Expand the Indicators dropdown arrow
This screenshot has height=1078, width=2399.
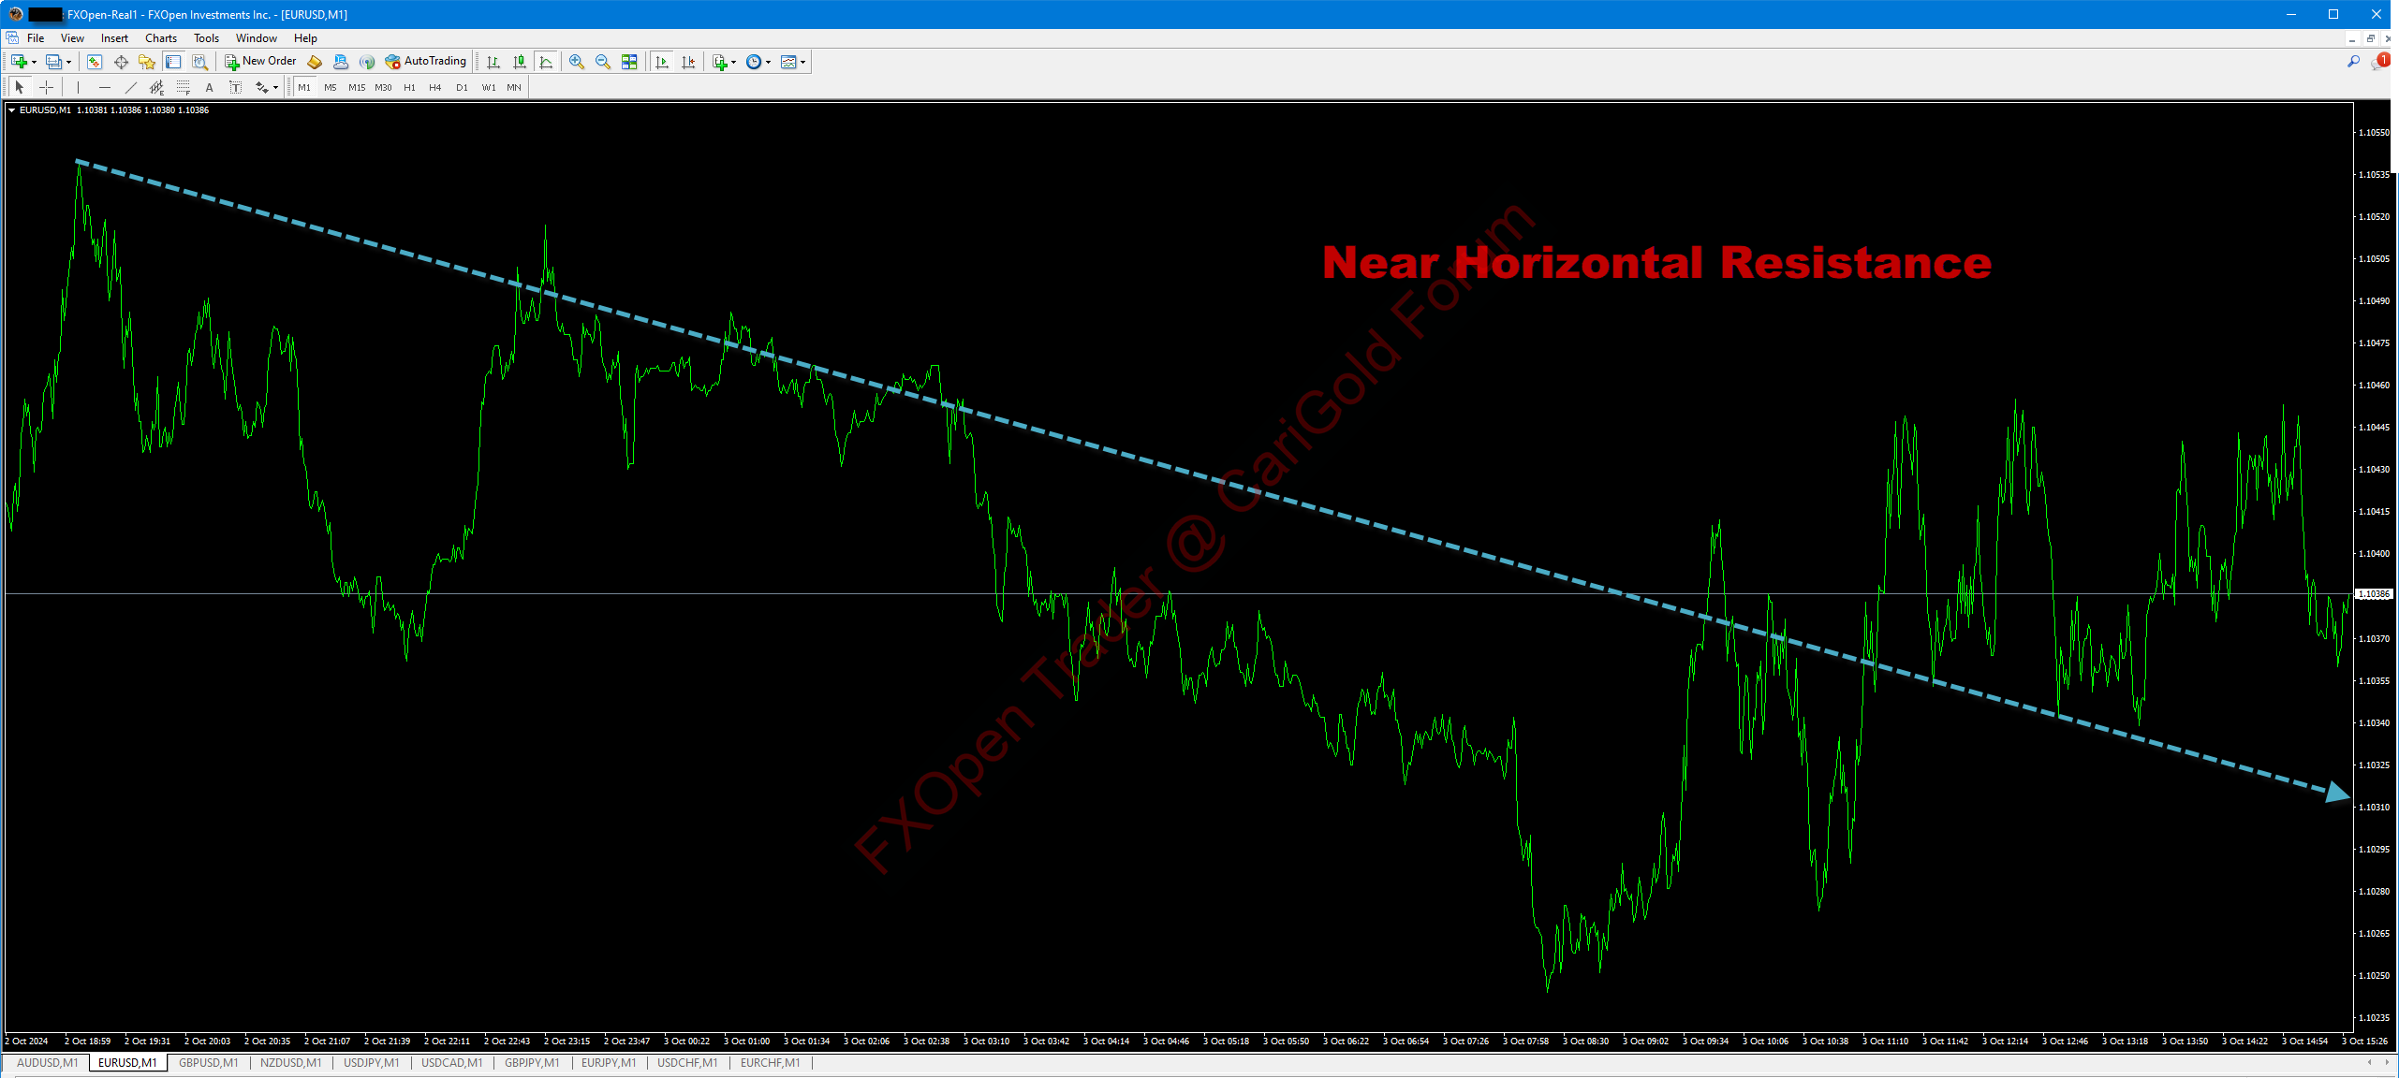coord(734,62)
